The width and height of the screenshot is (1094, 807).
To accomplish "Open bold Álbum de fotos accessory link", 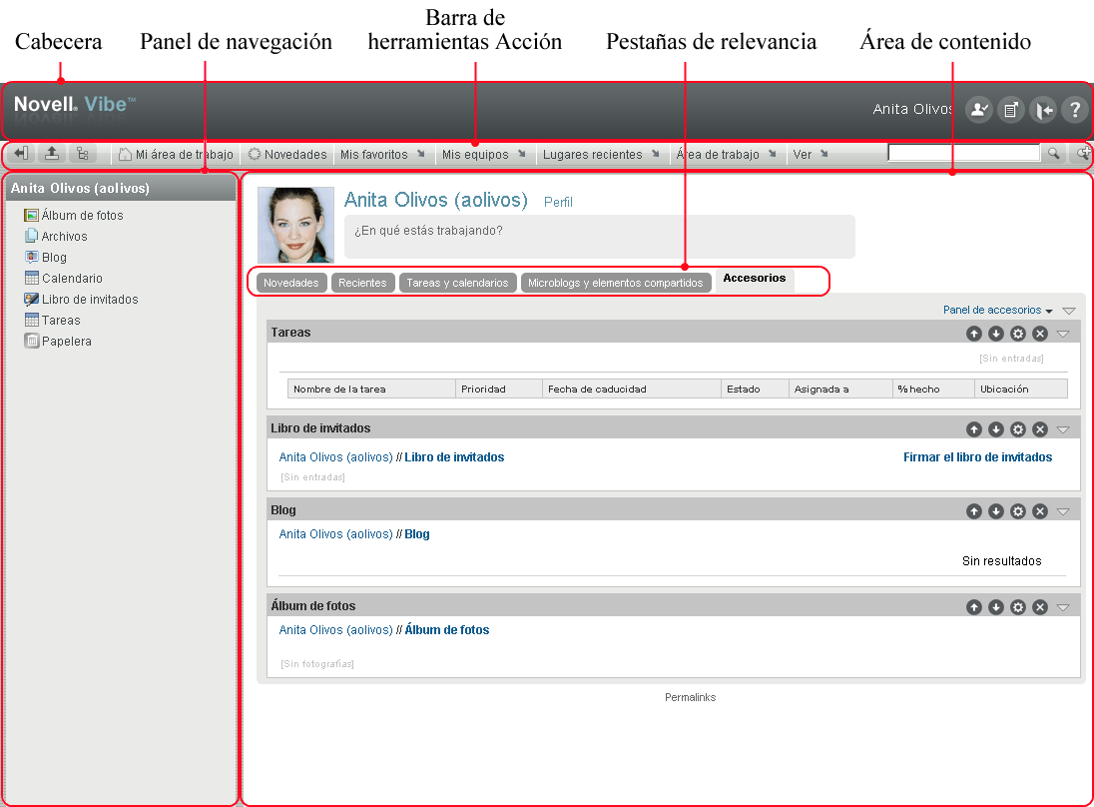I will (x=447, y=629).
